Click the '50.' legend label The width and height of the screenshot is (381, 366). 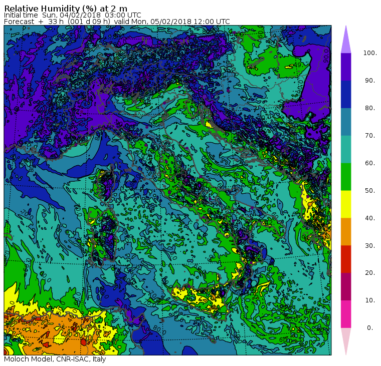[x=370, y=191]
